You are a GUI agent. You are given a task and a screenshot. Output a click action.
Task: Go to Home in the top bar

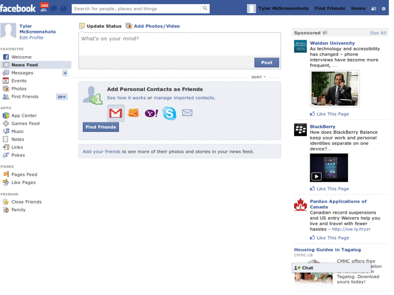click(359, 8)
